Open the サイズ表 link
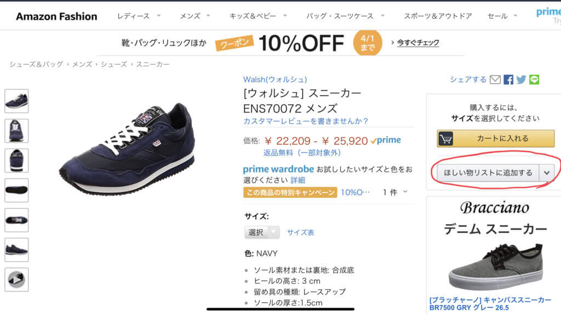The width and height of the screenshot is (561, 314). pos(301,232)
